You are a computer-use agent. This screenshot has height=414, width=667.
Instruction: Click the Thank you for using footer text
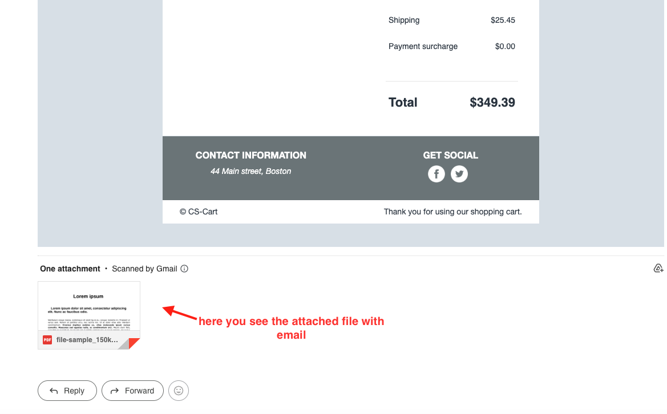[x=452, y=212]
